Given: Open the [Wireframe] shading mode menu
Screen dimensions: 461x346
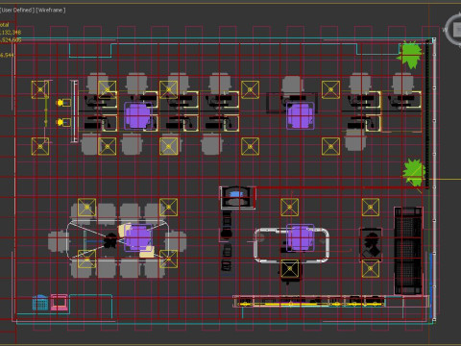Looking at the screenshot, I should click(51, 10).
